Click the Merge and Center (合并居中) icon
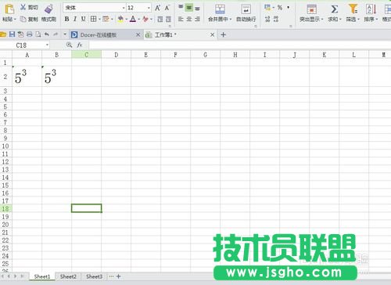The width and height of the screenshot is (391, 285). 220,9
